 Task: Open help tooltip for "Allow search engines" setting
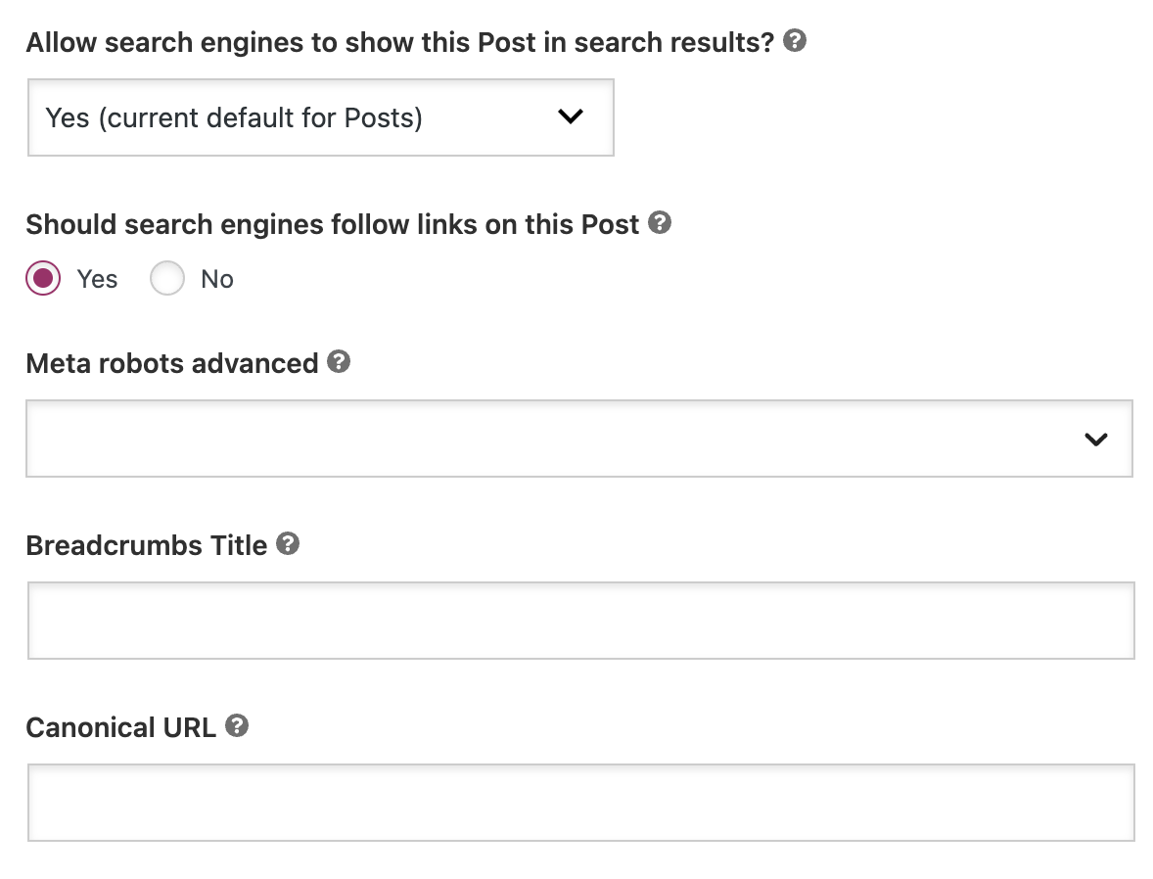(795, 41)
